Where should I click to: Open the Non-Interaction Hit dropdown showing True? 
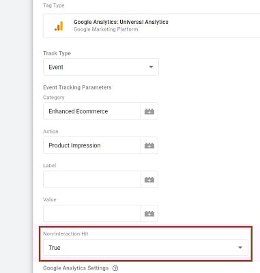(145, 248)
